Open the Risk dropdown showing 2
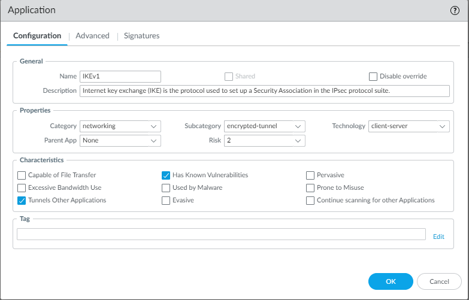The image size is (469, 300). [x=264, y=141]
